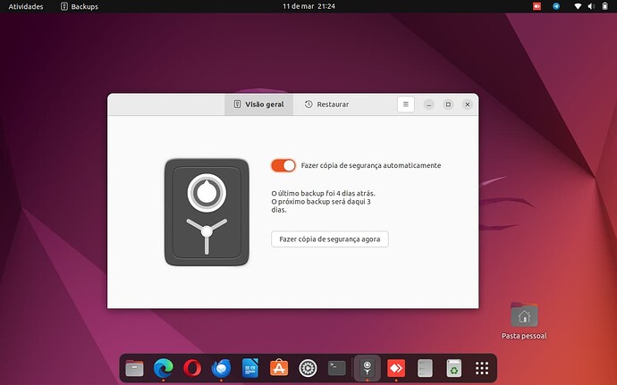This screenshot has width=617, height=385.
Task: Open the Backups app menu in top bar
Action: click(79, 6)
